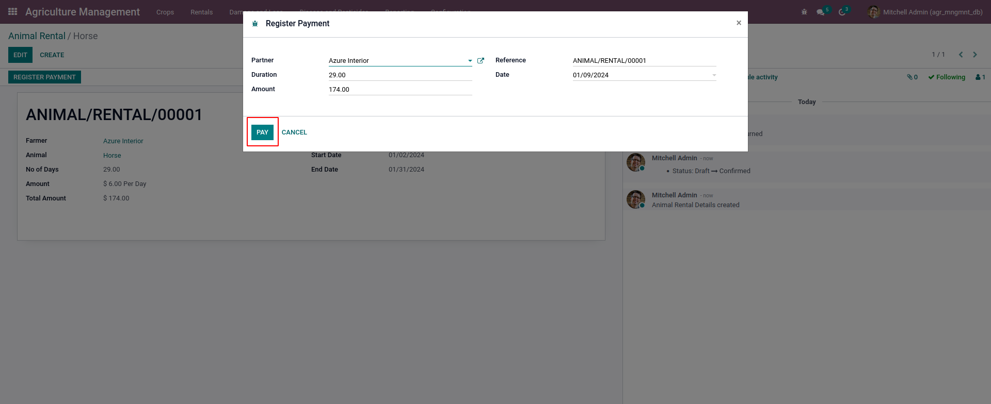Expand the Partner dropdown arrow

click(470, 61)
